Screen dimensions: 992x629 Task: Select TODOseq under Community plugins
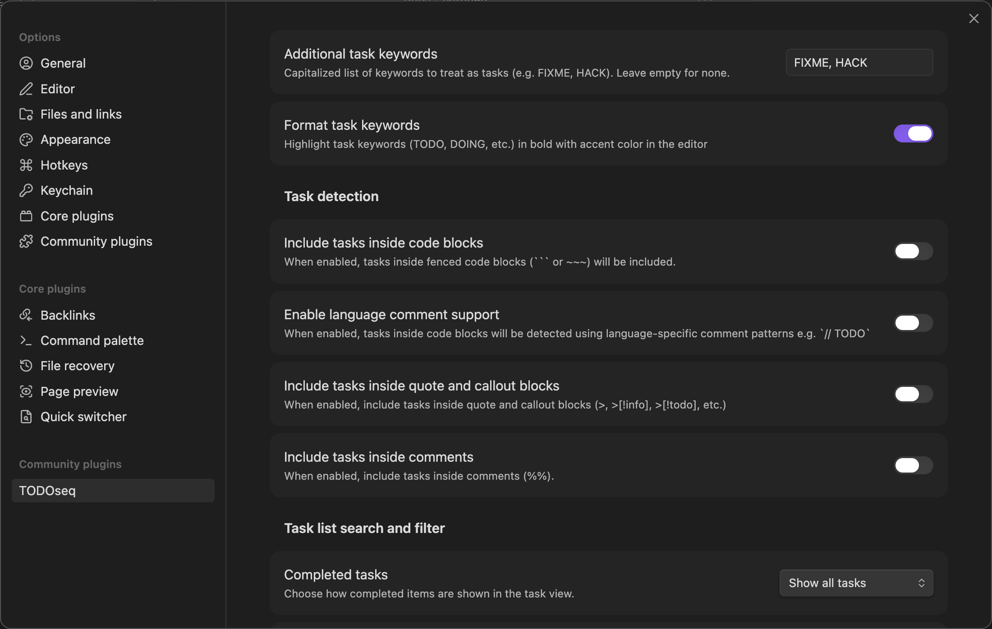point(47,491)
